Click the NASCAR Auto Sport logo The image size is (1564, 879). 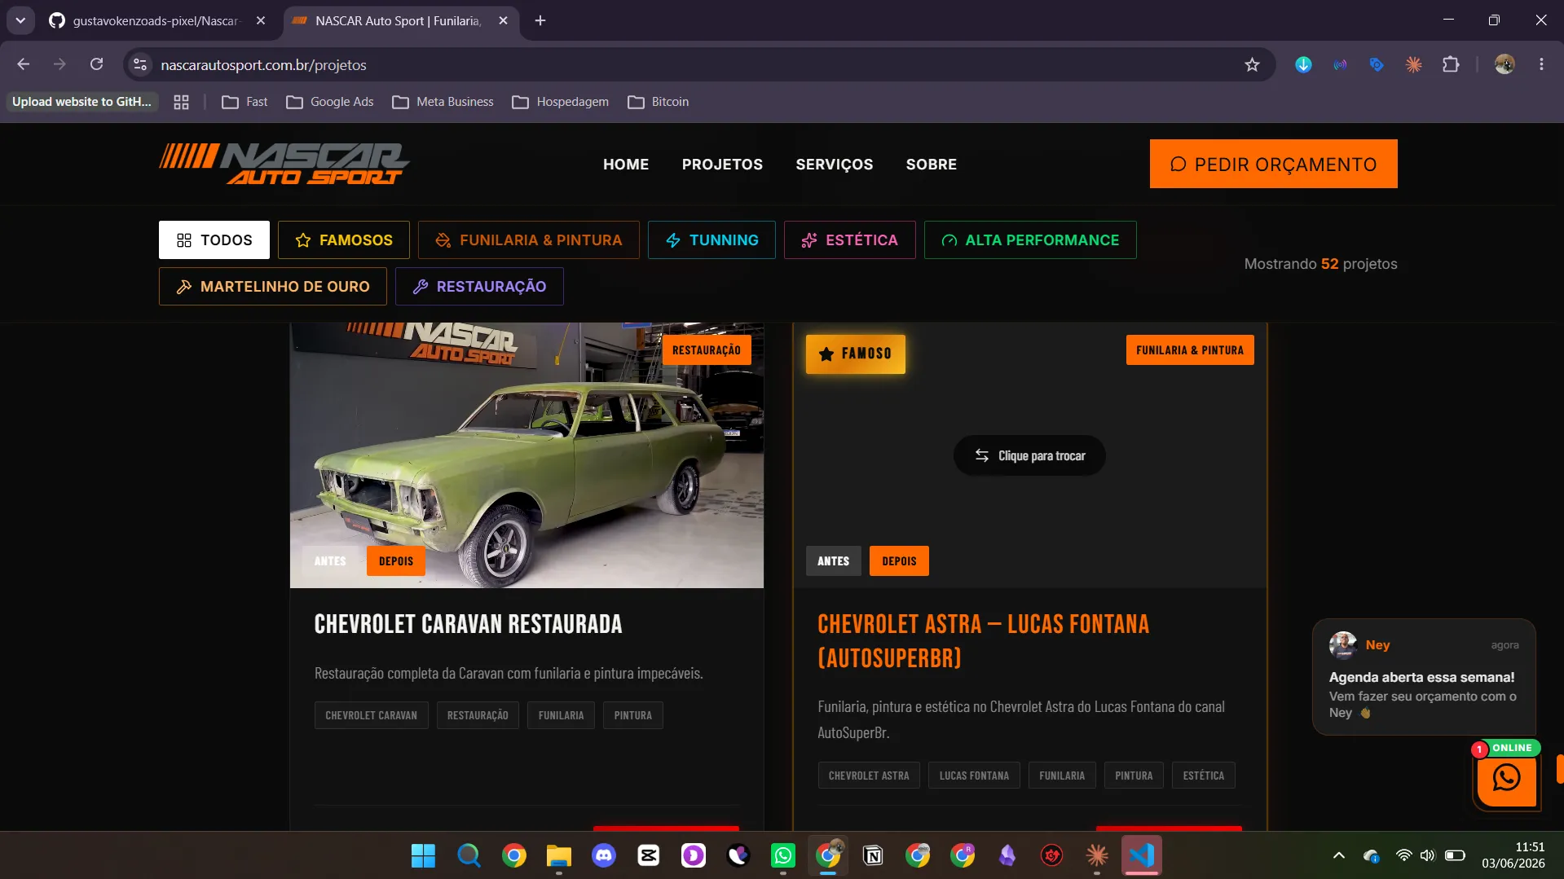(284, 164)
